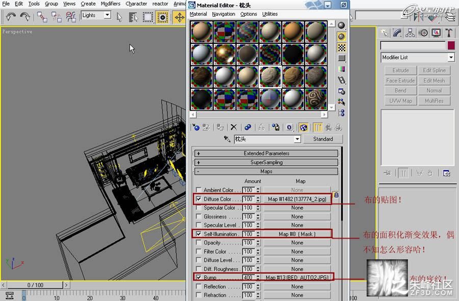Click Put Material to Scene icon

206,127
